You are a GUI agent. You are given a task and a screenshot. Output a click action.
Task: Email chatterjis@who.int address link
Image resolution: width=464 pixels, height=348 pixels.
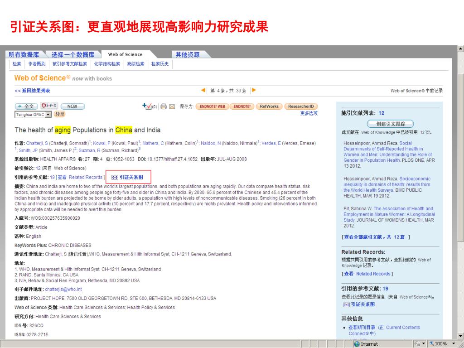tap(63, 290)
